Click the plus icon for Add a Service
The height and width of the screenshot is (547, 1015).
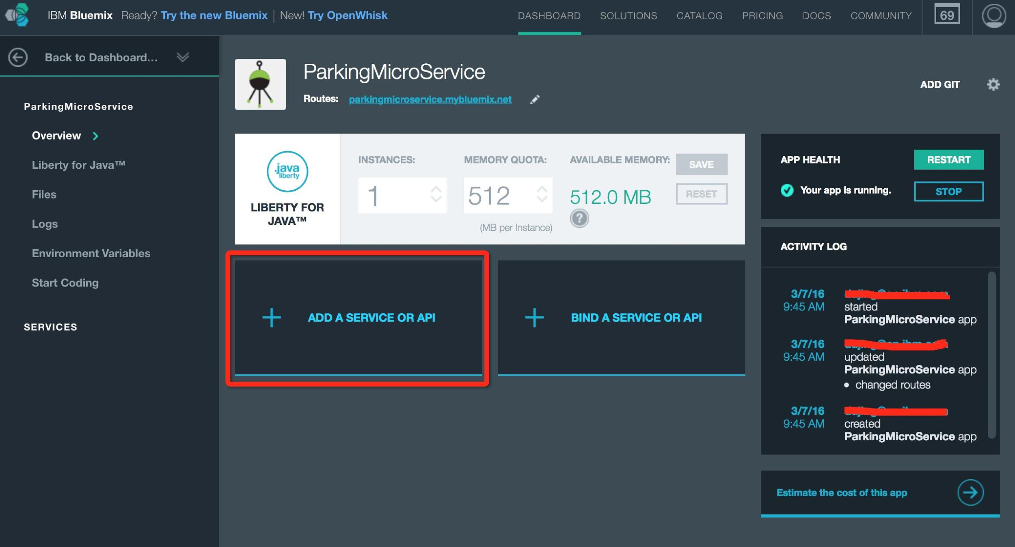tap(272, 317)
